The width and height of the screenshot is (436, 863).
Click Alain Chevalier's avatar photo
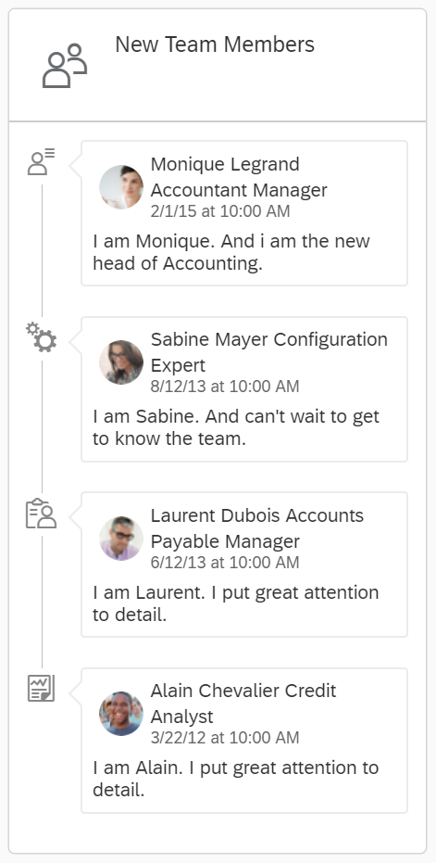(121, 714)
